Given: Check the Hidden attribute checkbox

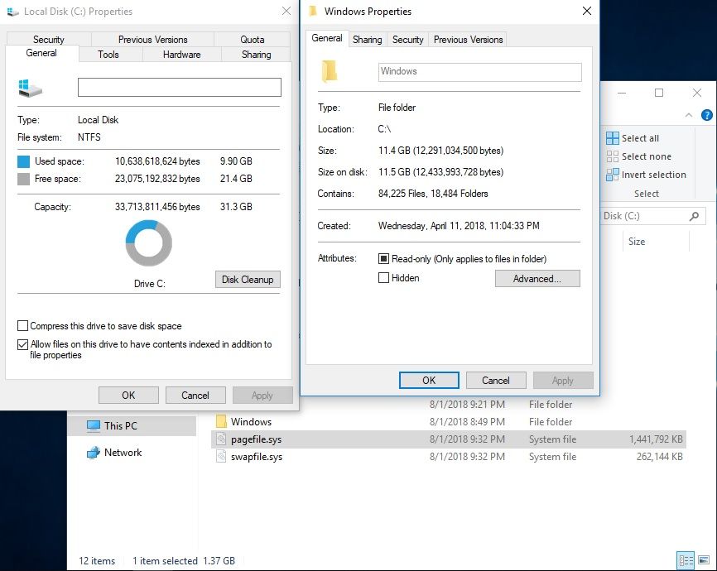Looking at the screenshot, I should coord(383,277).
